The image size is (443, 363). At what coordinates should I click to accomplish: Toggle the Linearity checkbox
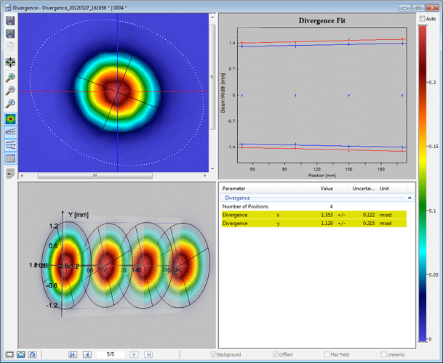[x=383, y=354]
